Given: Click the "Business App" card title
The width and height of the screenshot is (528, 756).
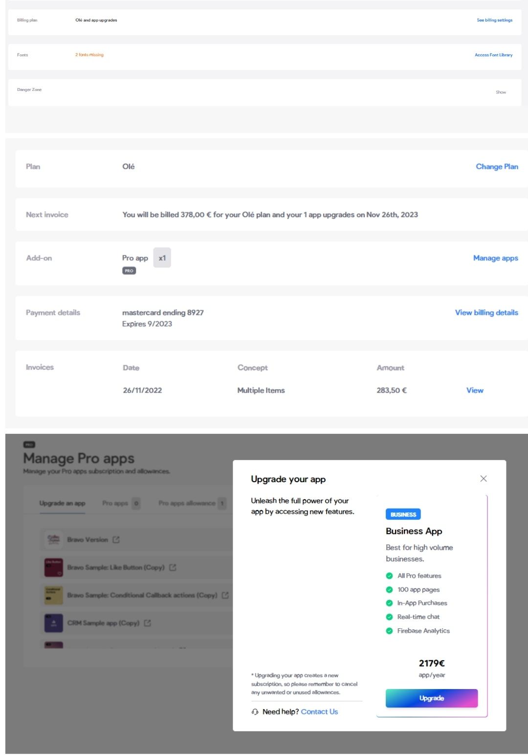Looking at the screenshot, I should tap(414, 532).
